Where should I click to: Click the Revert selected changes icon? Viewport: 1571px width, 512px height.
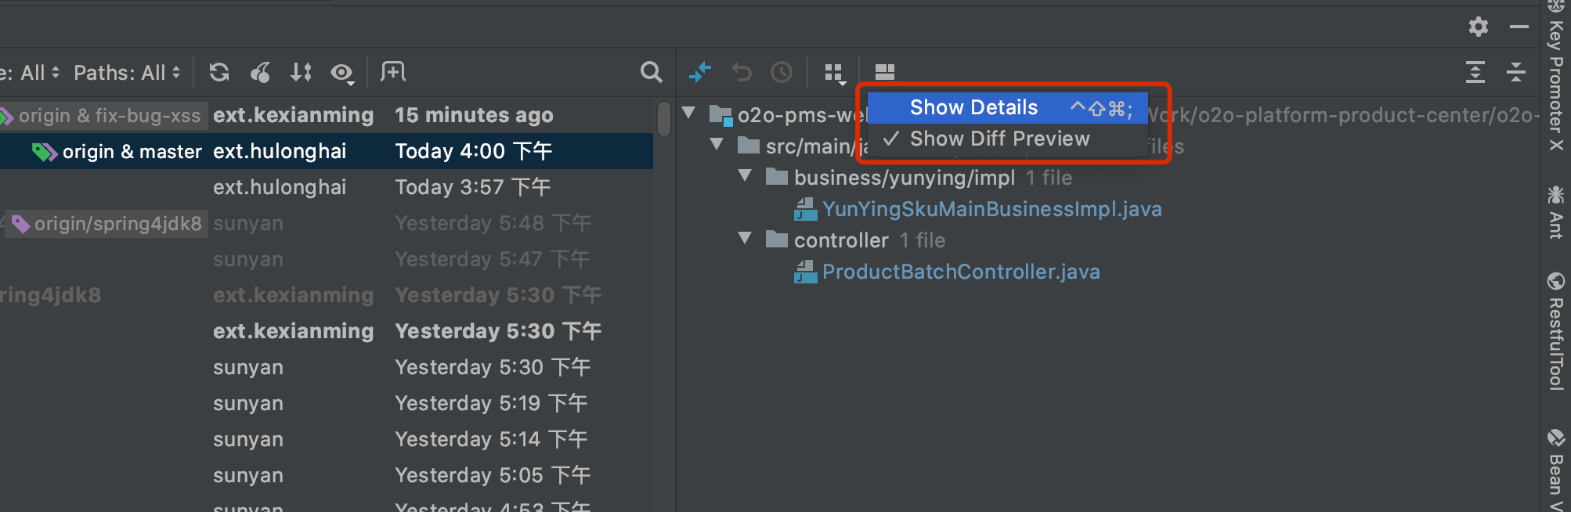tap(741, 73)
